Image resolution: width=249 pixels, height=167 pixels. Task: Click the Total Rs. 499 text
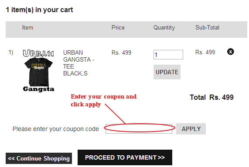(211, 97)
